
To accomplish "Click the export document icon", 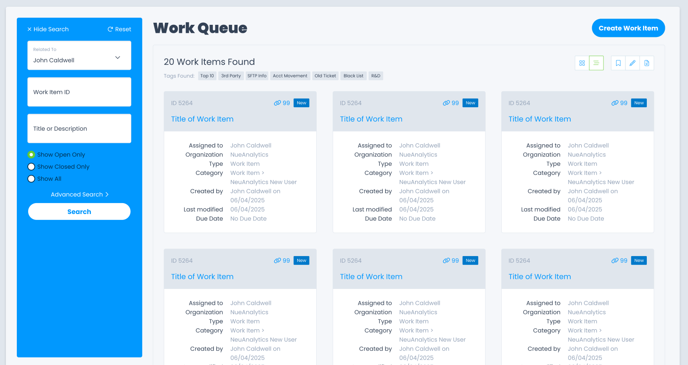I will (x=647, y=63).
